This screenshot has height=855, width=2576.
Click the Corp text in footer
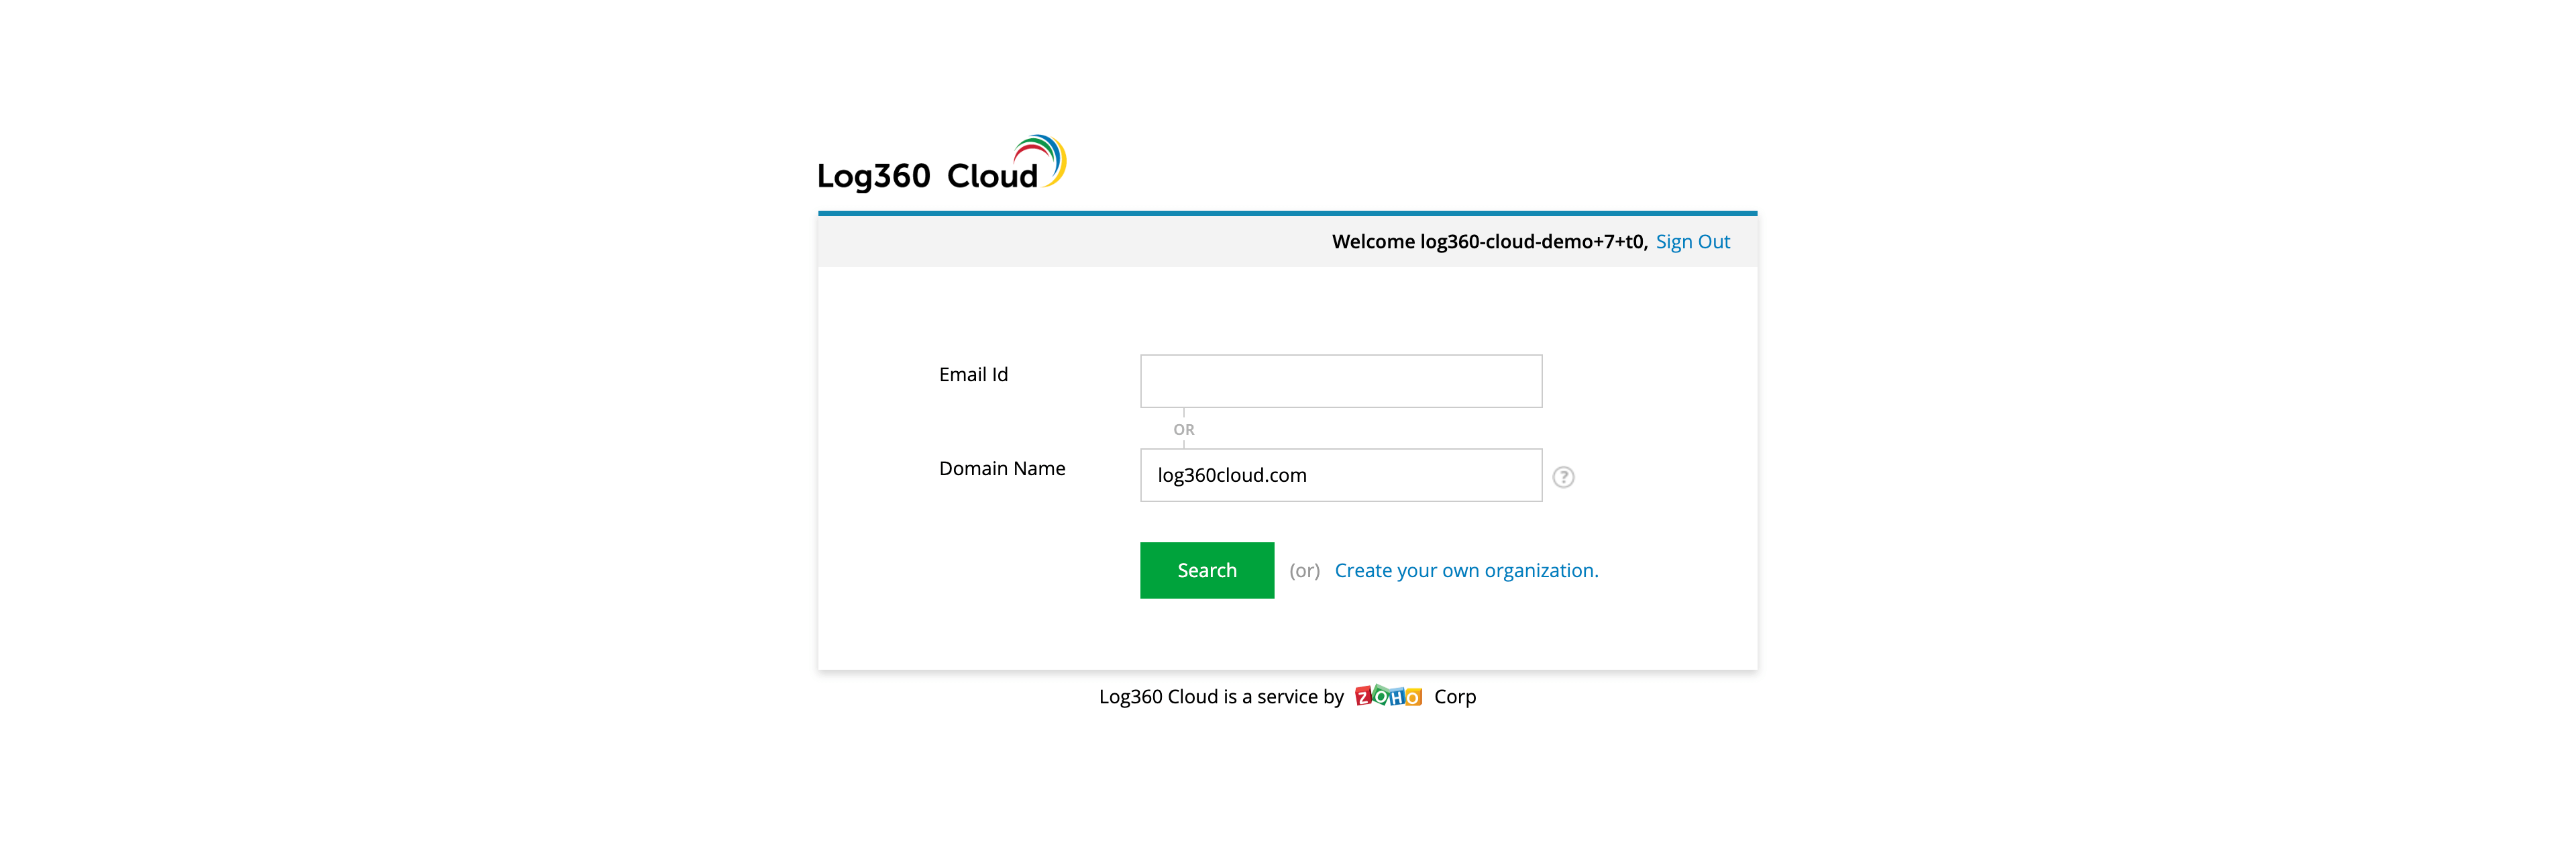[x=1454, y=696]
